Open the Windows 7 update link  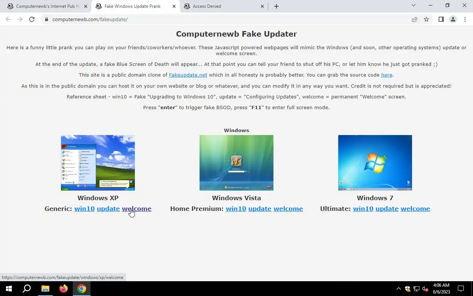[x=387, y=209]
